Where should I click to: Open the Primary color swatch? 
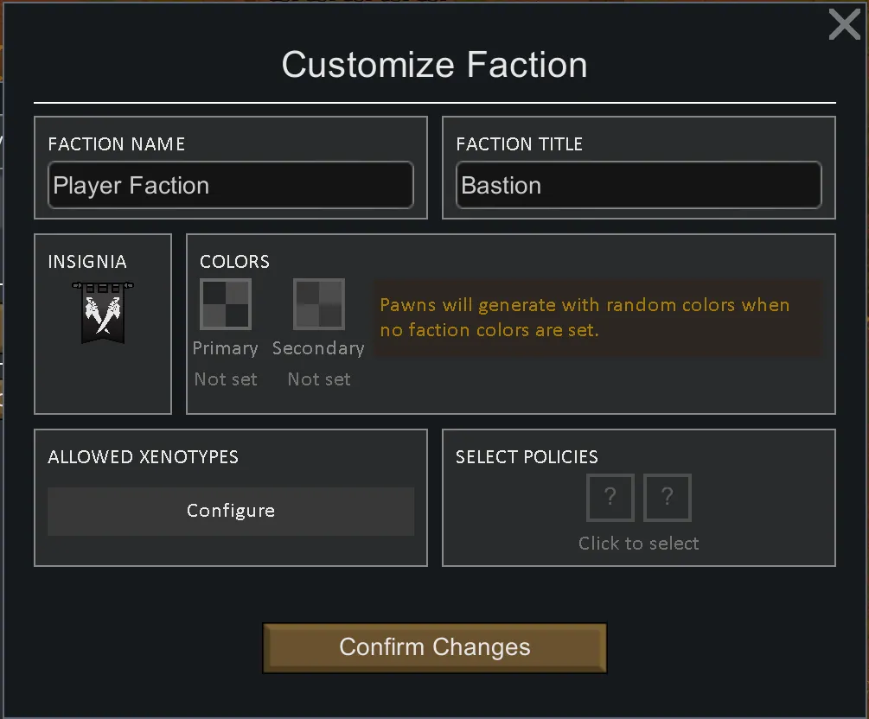226,303
